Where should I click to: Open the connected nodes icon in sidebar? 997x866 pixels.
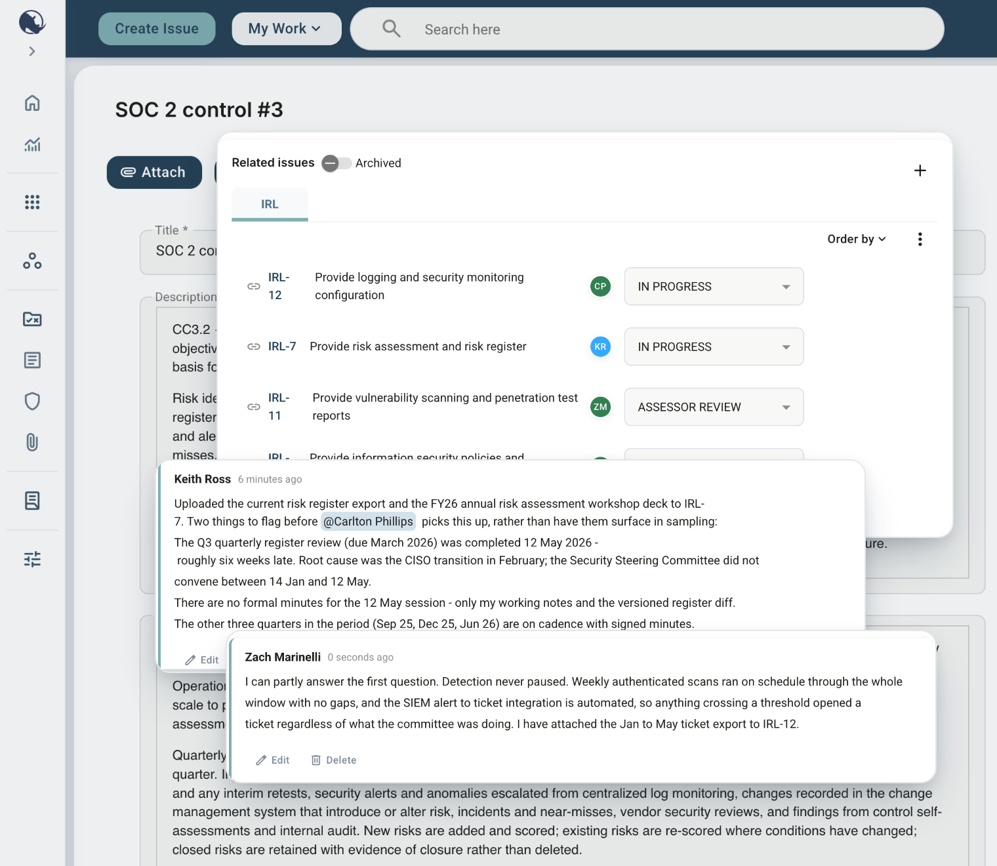coord(32,261)
